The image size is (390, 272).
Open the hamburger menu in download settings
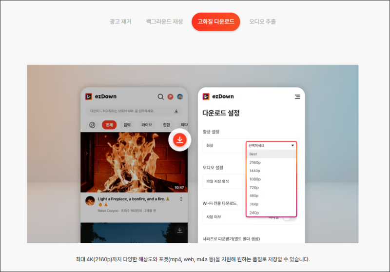pyautogui.click(x=297, y=97)
